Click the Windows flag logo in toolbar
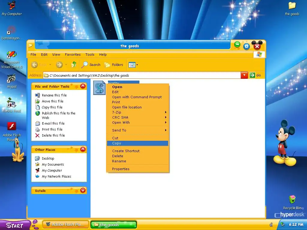 [x=259, y=55]
